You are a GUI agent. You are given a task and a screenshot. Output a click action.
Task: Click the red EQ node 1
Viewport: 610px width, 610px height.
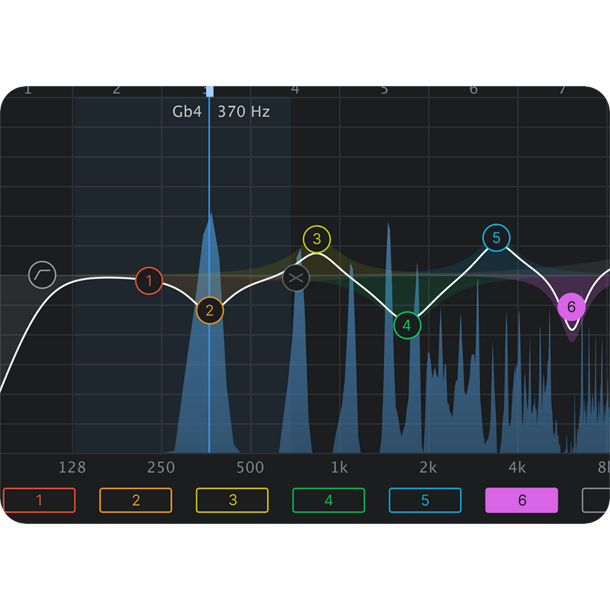point(149,281)
